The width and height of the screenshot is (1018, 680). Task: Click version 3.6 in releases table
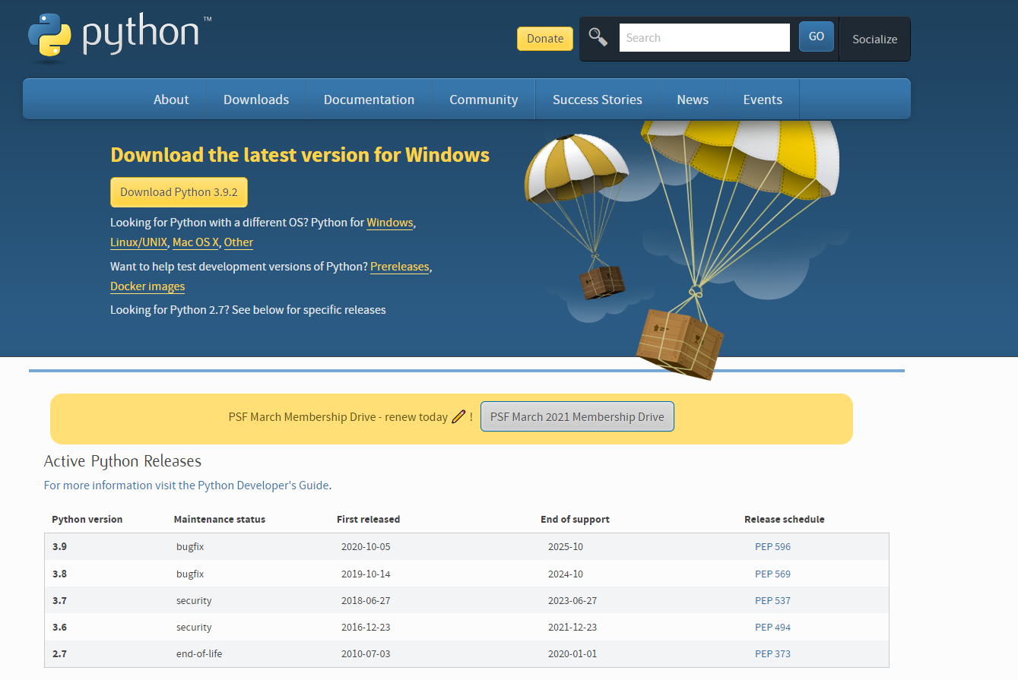[59, 628]
